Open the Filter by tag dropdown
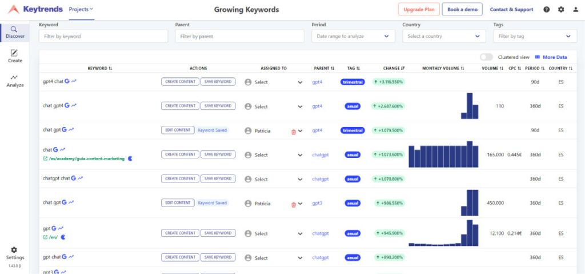Viewport: 585px width, 274px height. 535,36
